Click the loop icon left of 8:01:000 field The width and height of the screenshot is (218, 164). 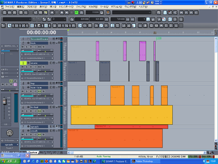[x=72, y=19]
